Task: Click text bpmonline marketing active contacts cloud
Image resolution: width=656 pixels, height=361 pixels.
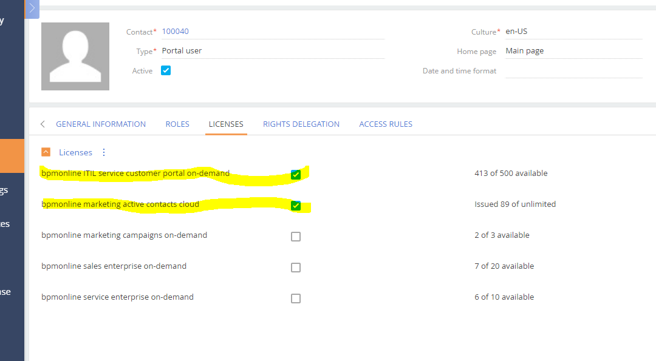Action: point(120,204)
